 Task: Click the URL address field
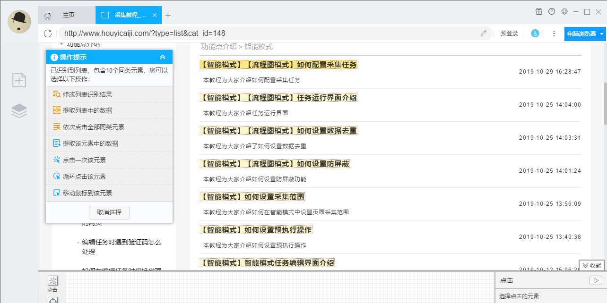pos(269,33)
